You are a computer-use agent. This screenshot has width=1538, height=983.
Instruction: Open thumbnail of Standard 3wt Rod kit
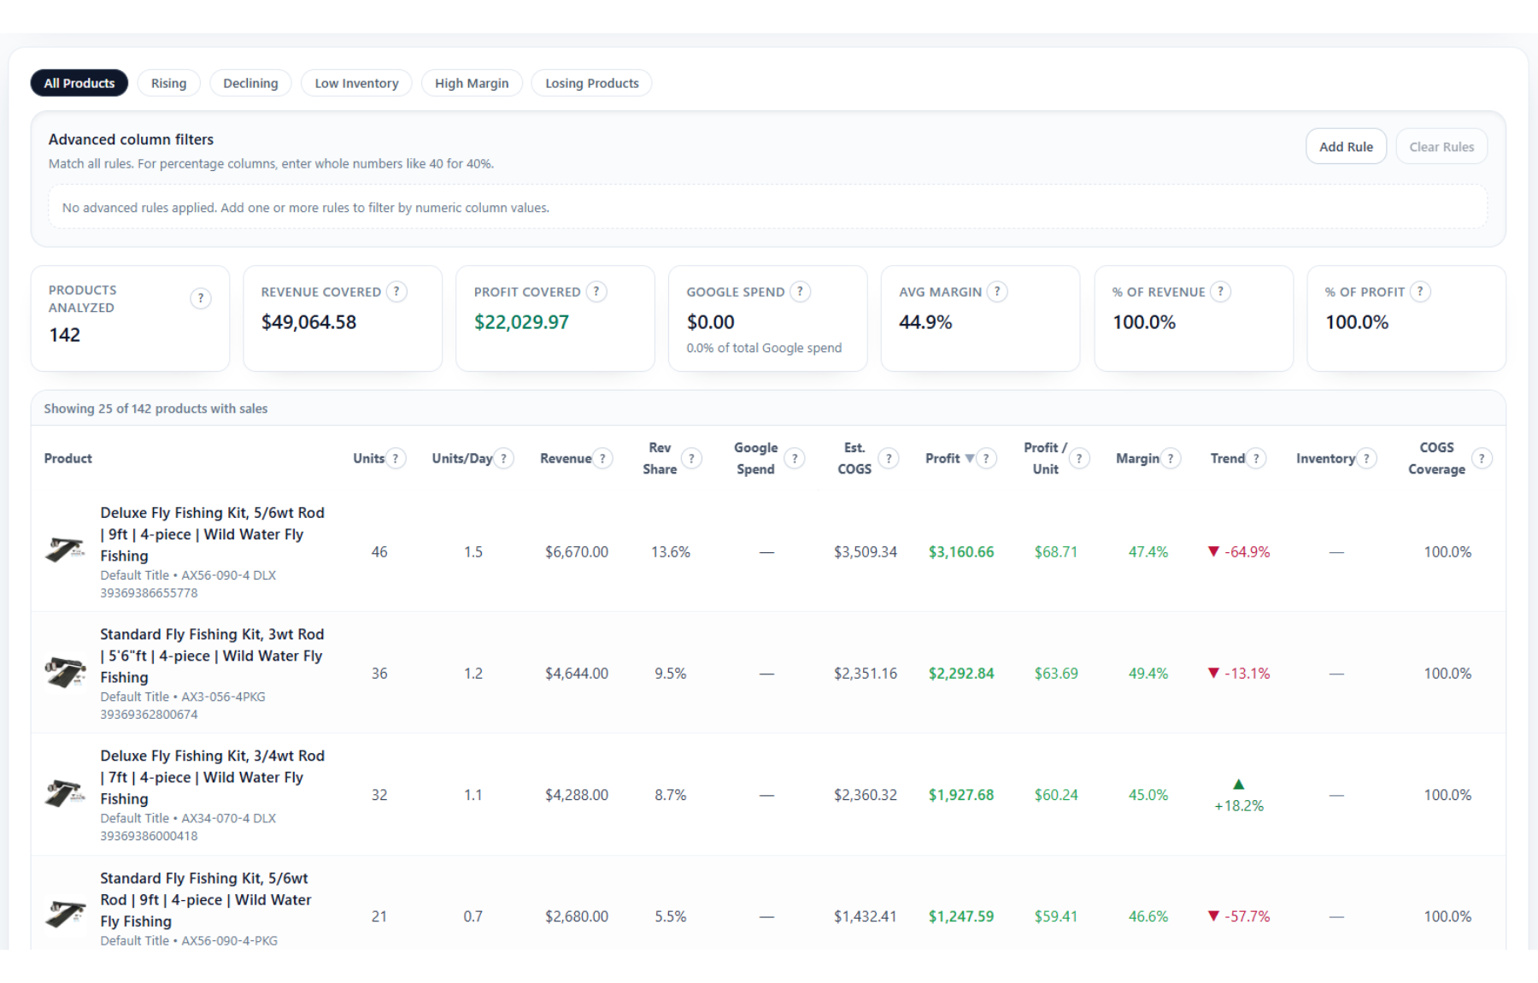coord(66,673)
